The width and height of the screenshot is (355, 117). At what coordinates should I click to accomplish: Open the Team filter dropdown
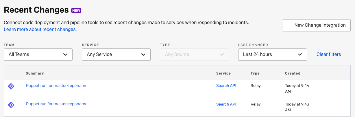pyautogui.click(x=38, y=54)
